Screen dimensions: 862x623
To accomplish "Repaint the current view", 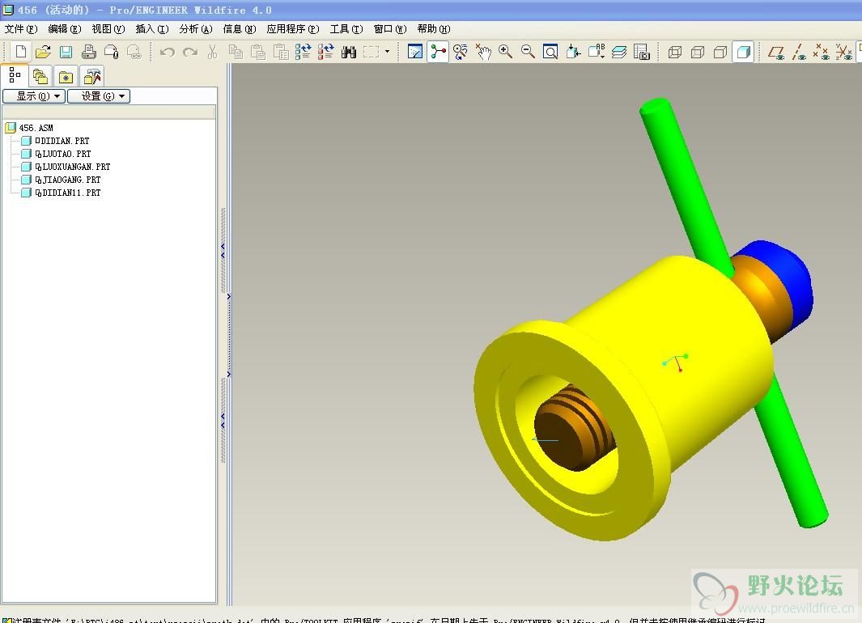I will coord(415,52).
